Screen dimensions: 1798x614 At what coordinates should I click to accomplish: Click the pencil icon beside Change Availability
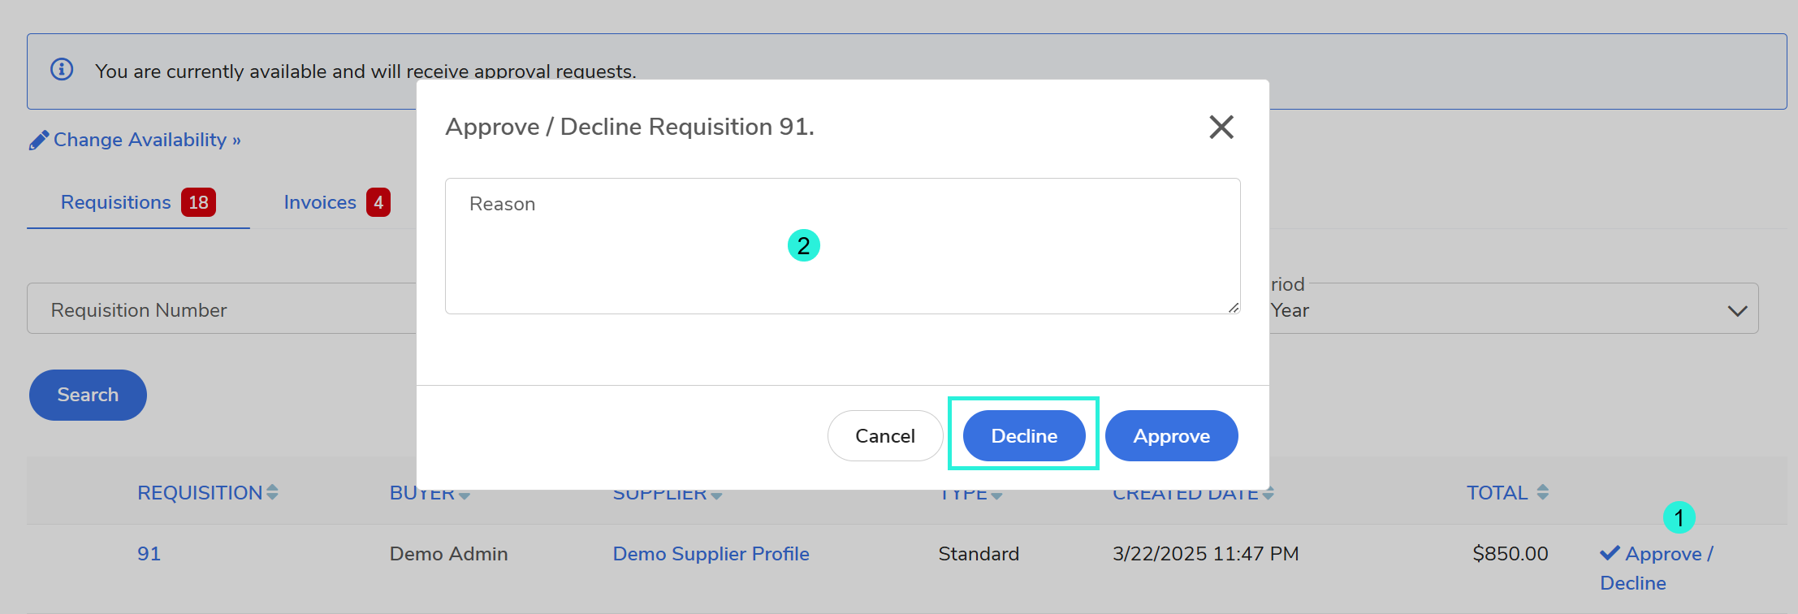click(38, 141)
